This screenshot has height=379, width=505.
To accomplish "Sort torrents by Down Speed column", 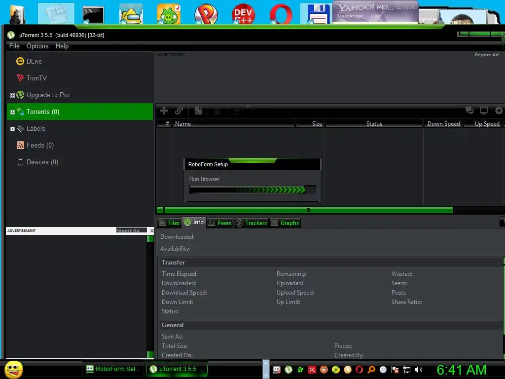I will [443, 123].
